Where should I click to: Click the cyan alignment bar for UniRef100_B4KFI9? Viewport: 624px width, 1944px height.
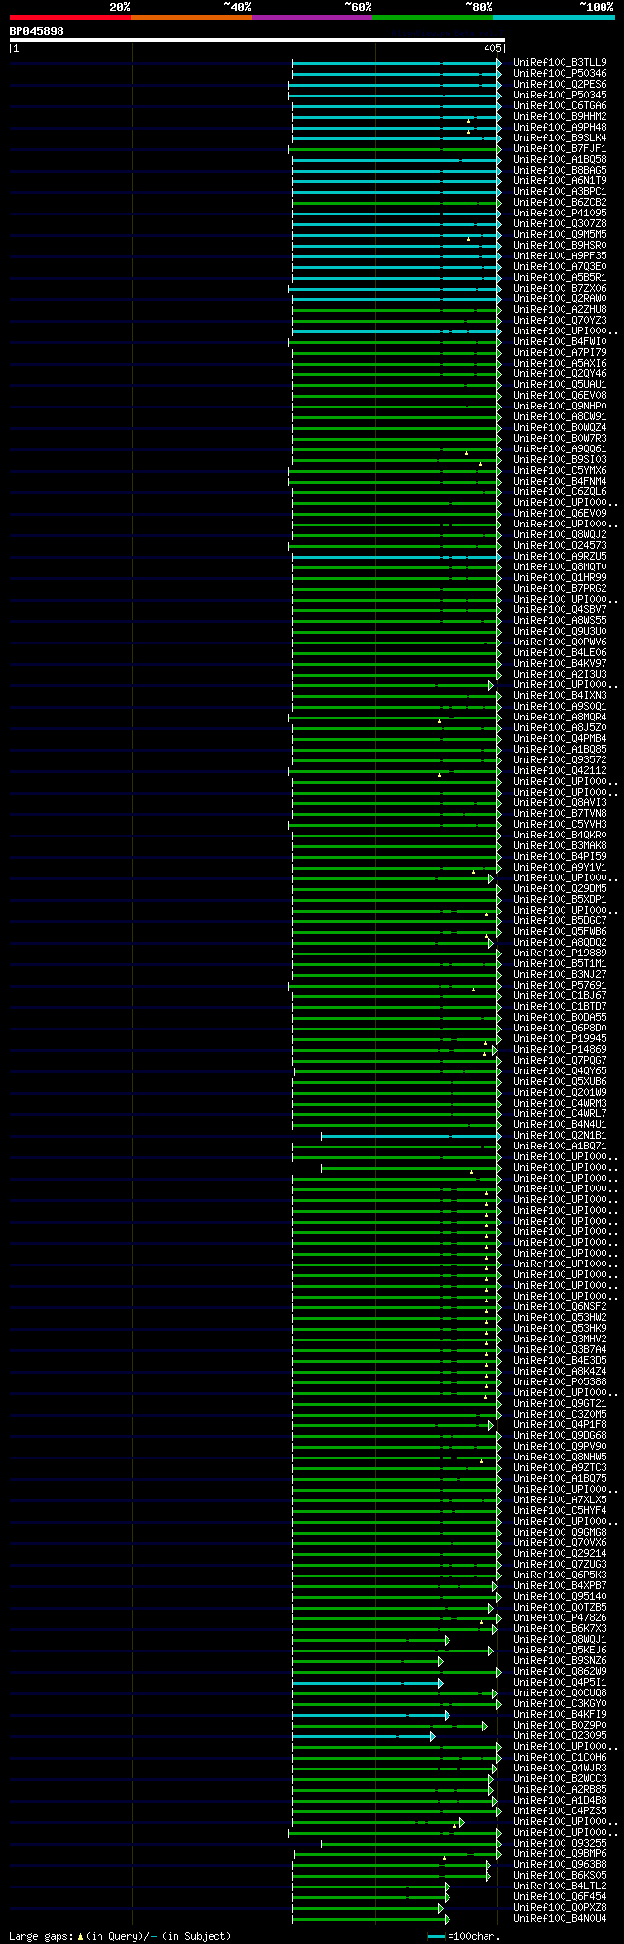(370, 1715)
